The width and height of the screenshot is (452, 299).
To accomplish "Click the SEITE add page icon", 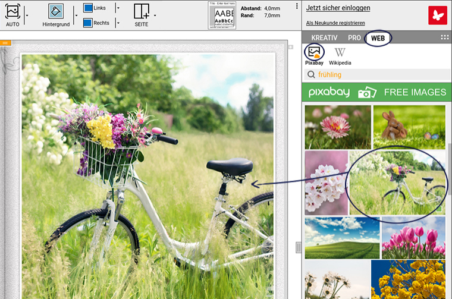I will click(x=142, y=12).
